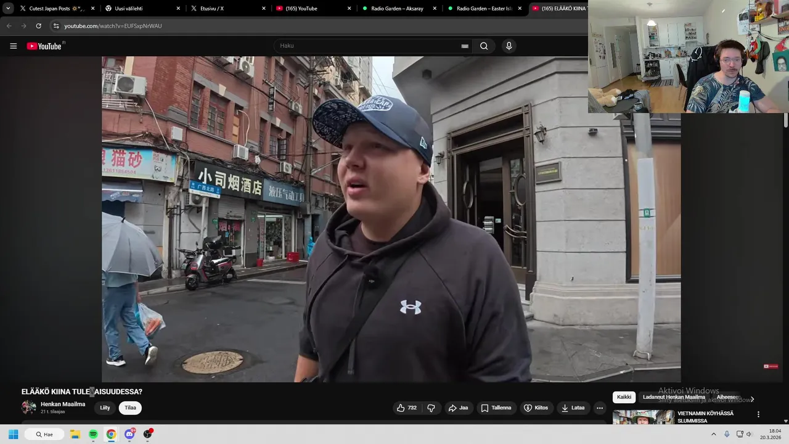Save video with Tallenna button

tap(496, 408)
